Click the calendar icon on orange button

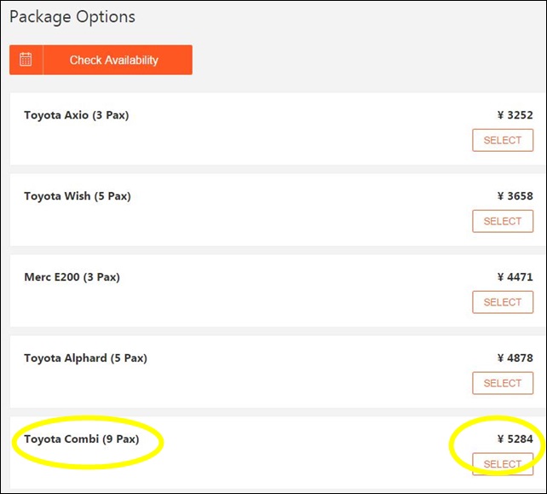(26, 60)
